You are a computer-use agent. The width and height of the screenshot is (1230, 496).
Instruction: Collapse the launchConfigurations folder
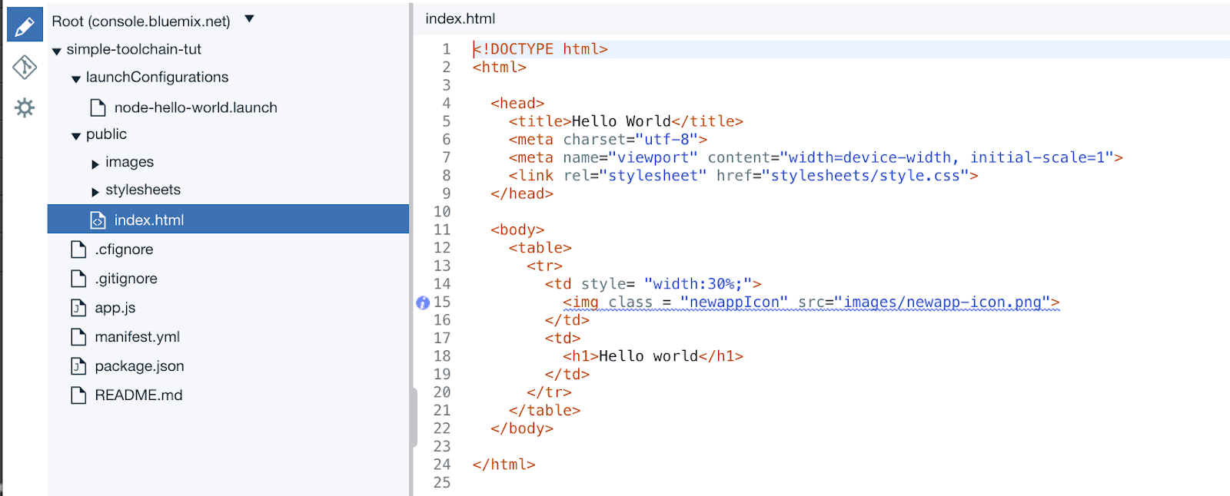pyautogui.click(x=76, y=79)
